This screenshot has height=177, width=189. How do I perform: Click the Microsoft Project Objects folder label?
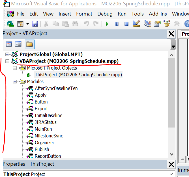pyautogui.click(x=52, y=68)
